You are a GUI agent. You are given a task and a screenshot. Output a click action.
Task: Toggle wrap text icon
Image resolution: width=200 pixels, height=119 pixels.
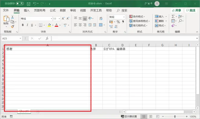pyautogui.click(x=101, y=19)
